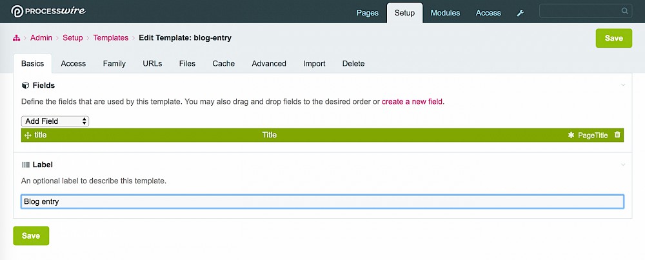Open the site tree home icon

[17, 38]
